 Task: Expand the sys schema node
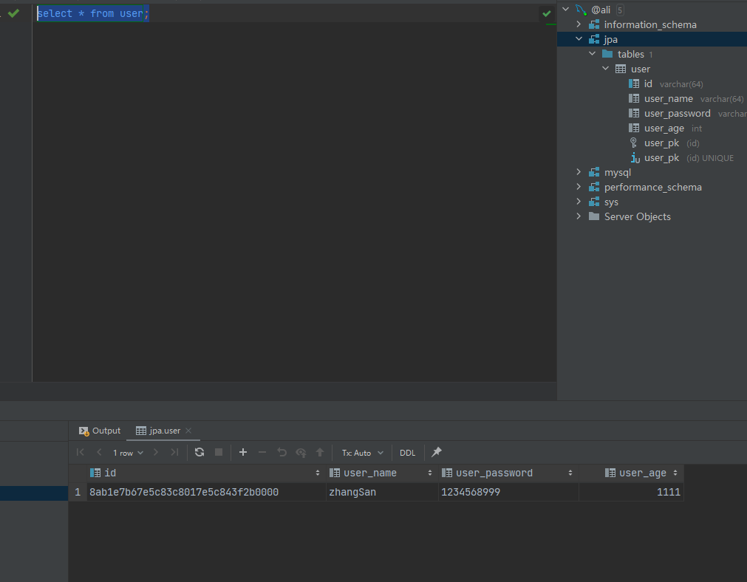coord(579,201)
